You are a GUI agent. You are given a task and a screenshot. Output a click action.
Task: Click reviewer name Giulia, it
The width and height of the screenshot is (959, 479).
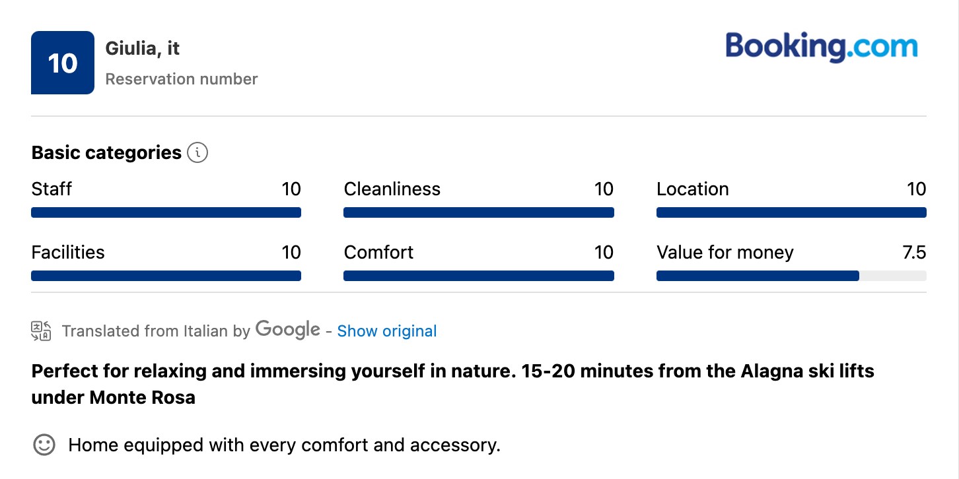point(143,49)
